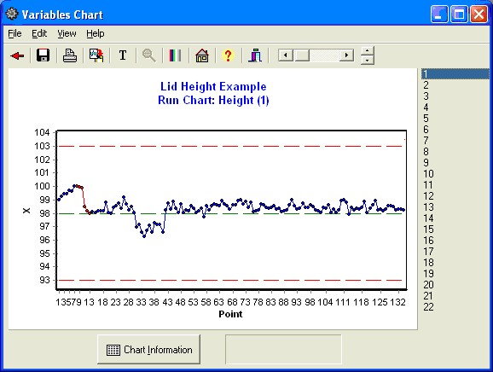Select item 3 in the side list
This screenshot has width=493, height=372.
click(x=455, y=96)
